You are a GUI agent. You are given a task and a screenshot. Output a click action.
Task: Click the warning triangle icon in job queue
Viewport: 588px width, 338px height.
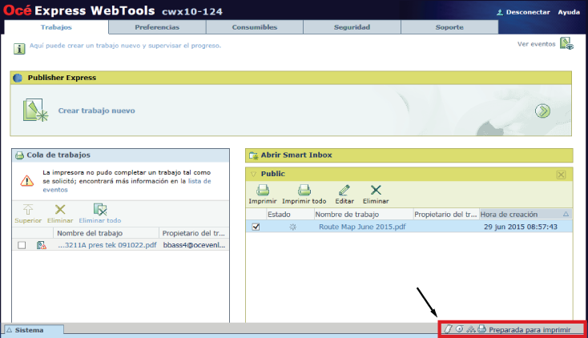27,181
